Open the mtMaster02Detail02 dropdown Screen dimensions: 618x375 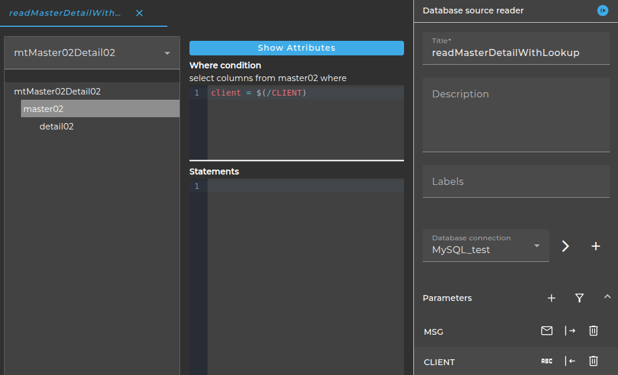point(92,53)
